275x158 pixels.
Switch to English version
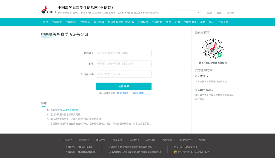click(x=230, y=13)
